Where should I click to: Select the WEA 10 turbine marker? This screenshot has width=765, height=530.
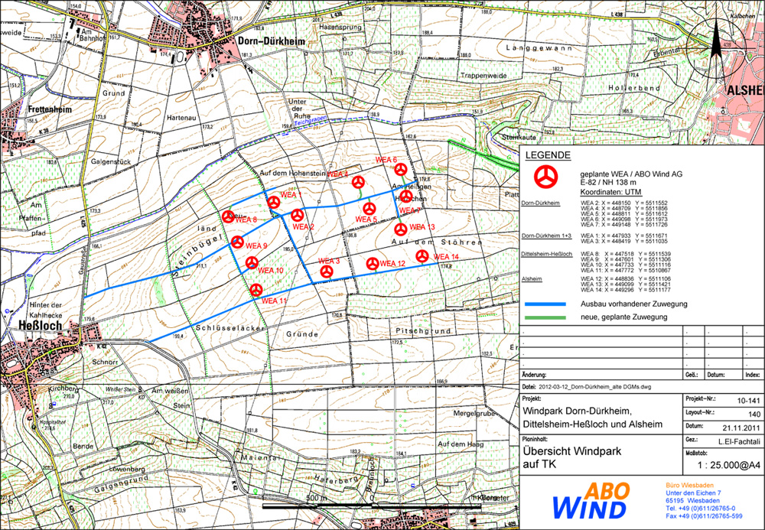pos(252,263)
